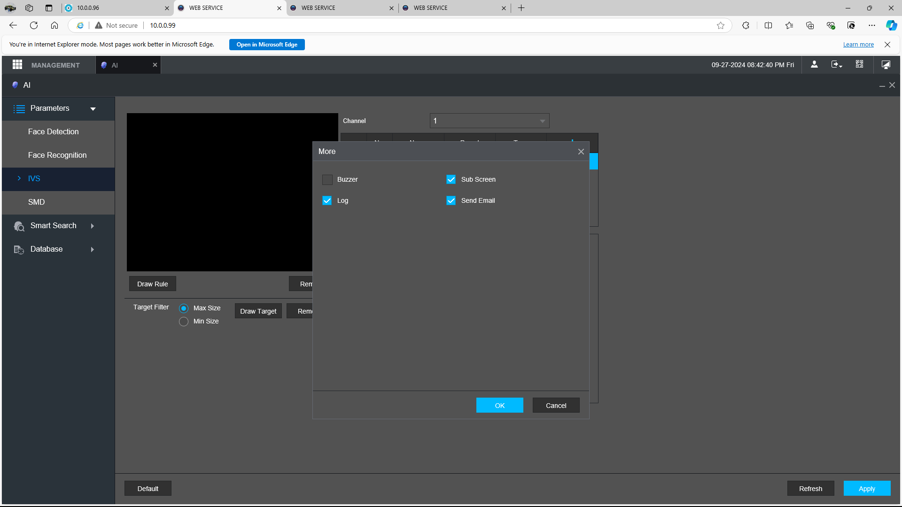Click OK in the More dialog
The height and width of the screenshot is (507, 902).
coord(500,406)
